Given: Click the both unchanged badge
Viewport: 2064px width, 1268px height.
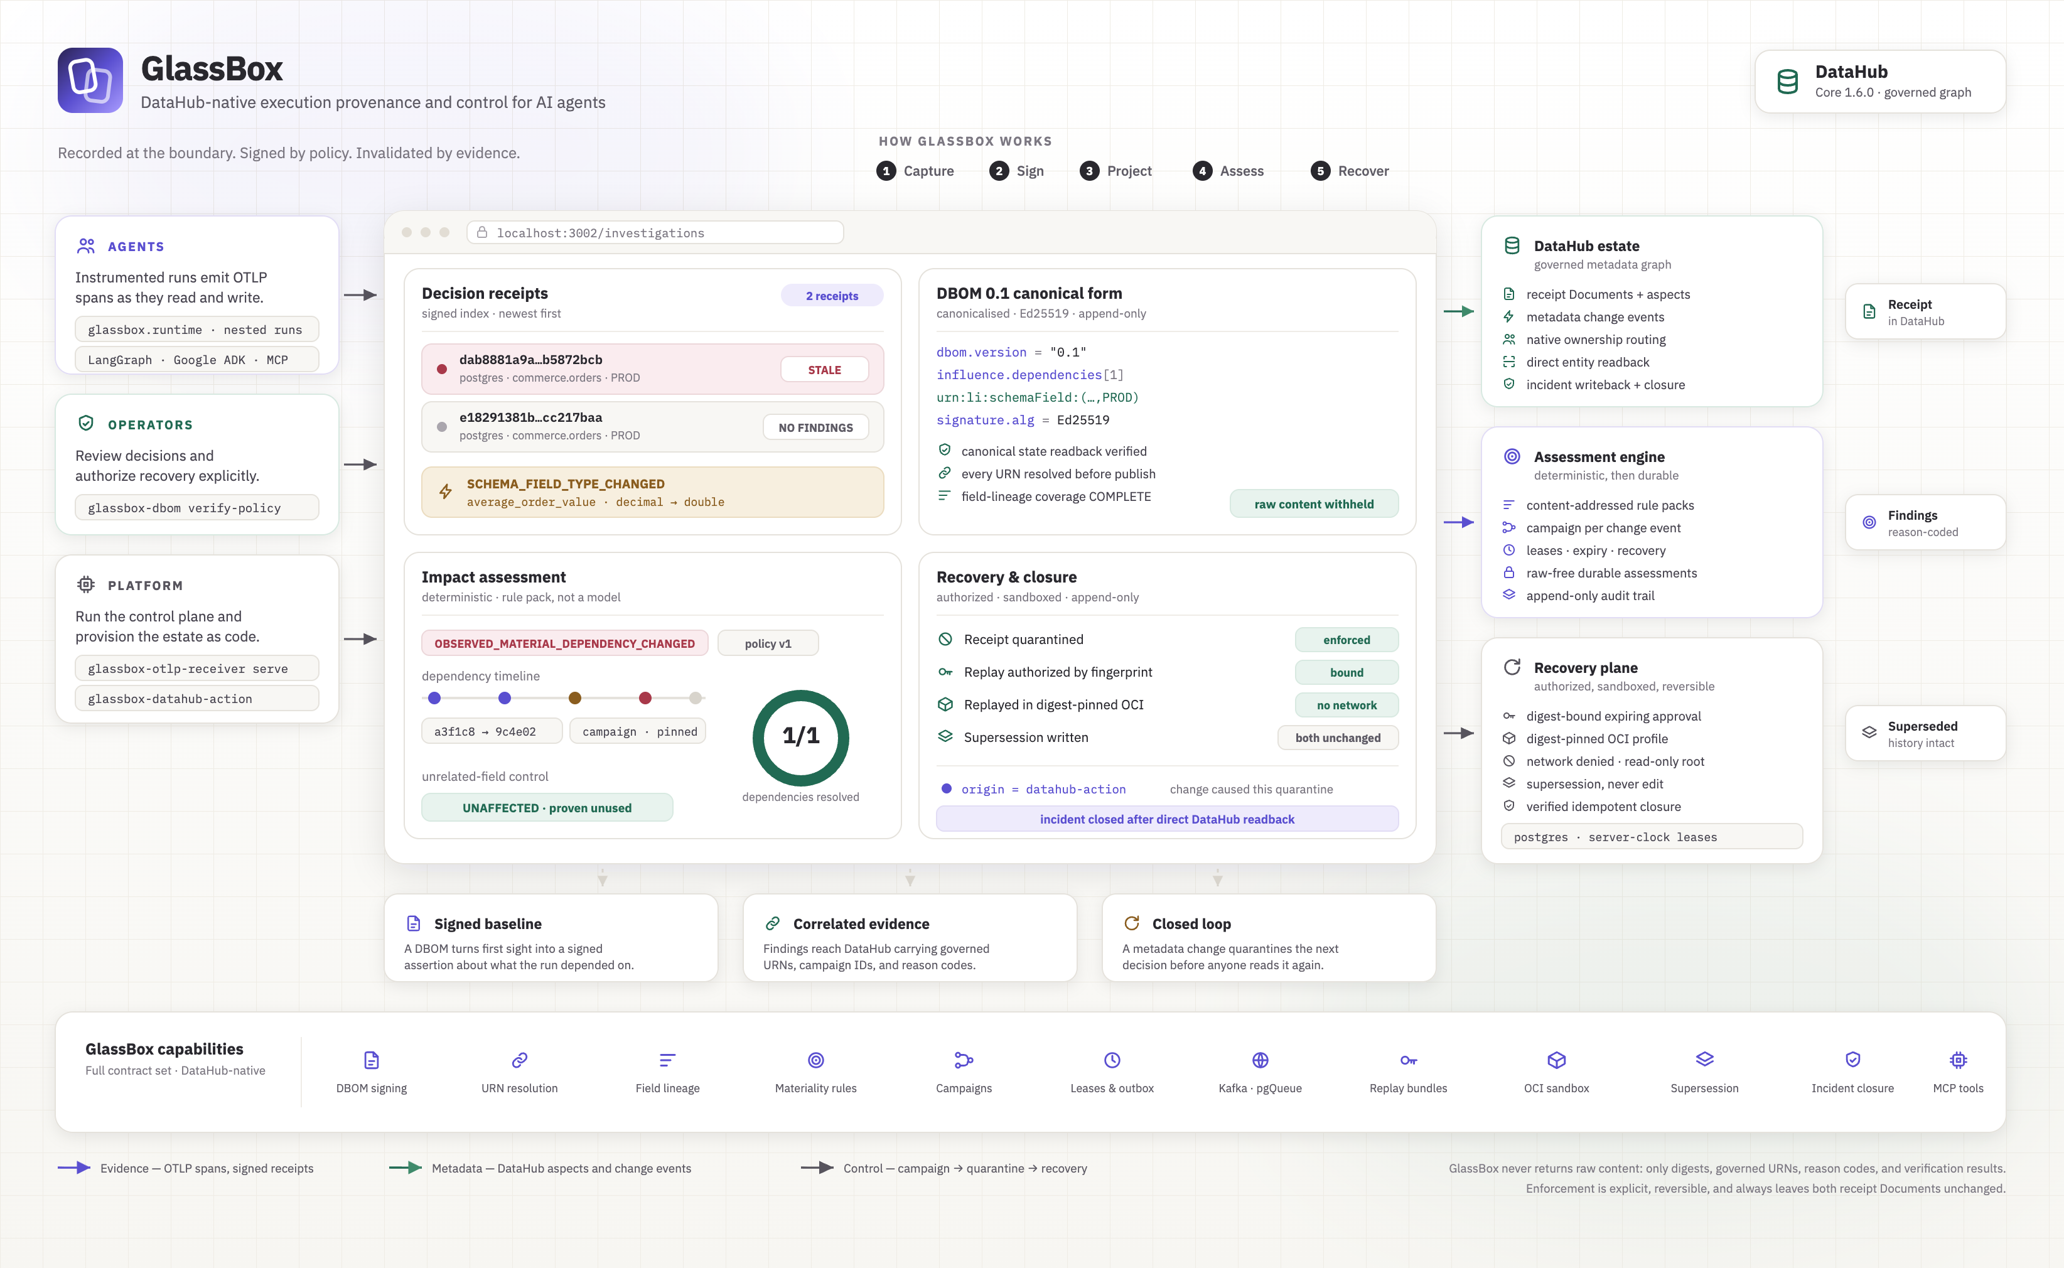Looking at the screenshot, I should pos(1338,737).
